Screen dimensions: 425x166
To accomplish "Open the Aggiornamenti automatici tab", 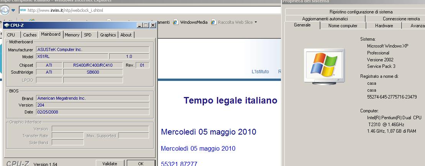I will click(325, 19).
